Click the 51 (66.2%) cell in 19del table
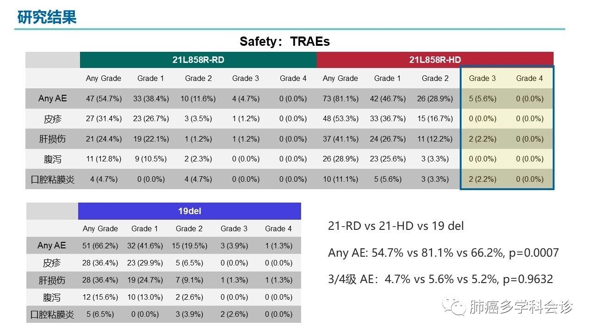Screen dimensions: 592x333 100,246
